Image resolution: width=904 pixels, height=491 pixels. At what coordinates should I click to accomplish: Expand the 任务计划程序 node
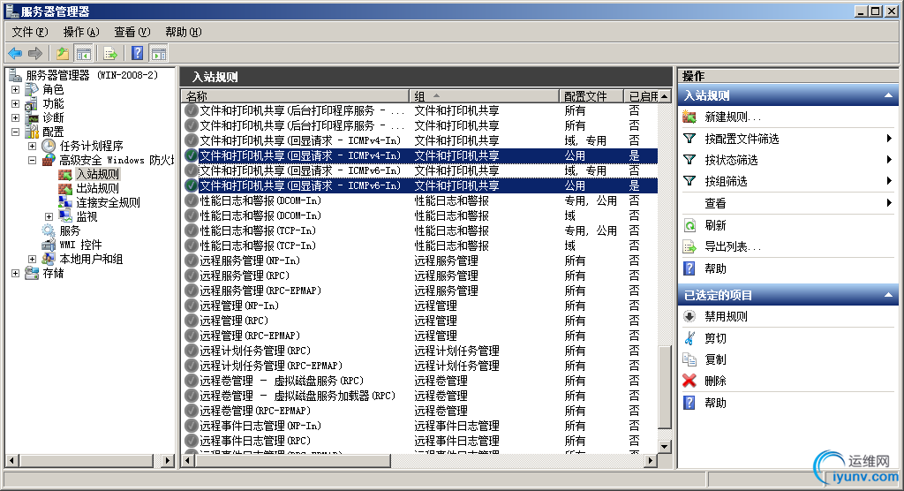[33, 146]
